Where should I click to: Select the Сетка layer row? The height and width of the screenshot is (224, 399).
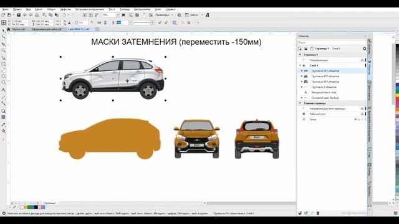pos(332,119)
